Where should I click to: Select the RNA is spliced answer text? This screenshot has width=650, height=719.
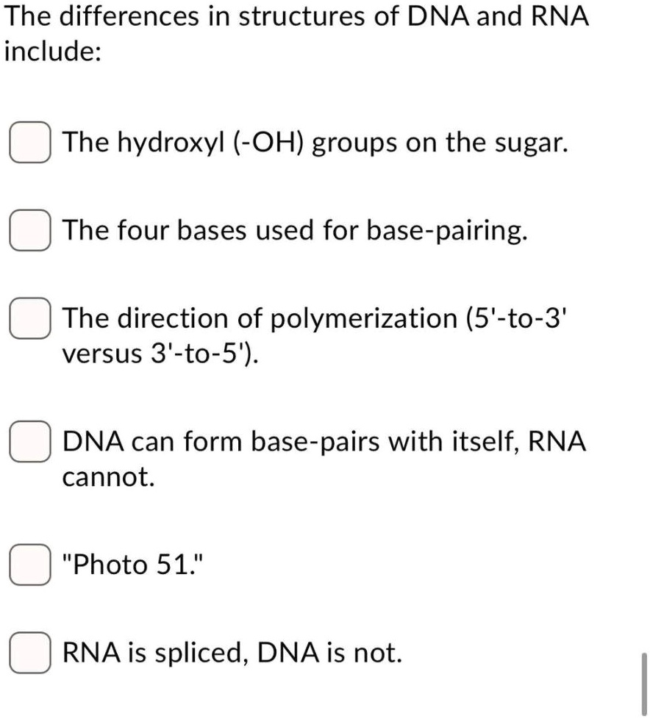(x=232, y=653)
